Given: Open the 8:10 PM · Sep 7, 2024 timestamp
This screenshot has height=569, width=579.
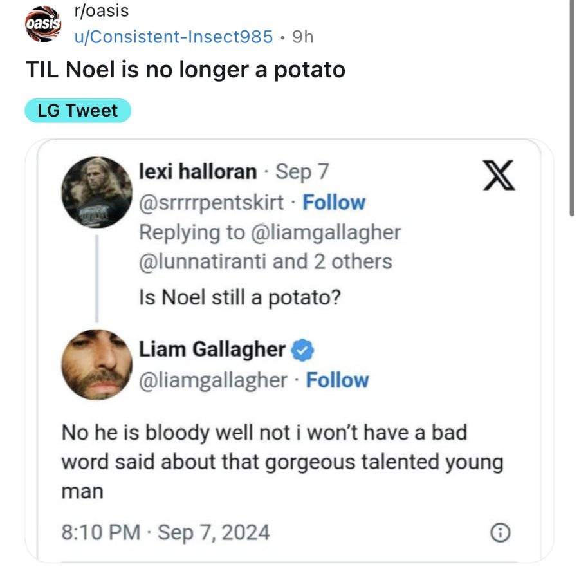Looking at the screenshot, I should [165, 532].
